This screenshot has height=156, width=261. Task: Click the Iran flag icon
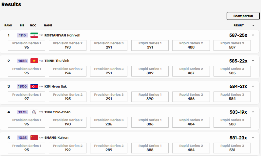coord(34,35)
